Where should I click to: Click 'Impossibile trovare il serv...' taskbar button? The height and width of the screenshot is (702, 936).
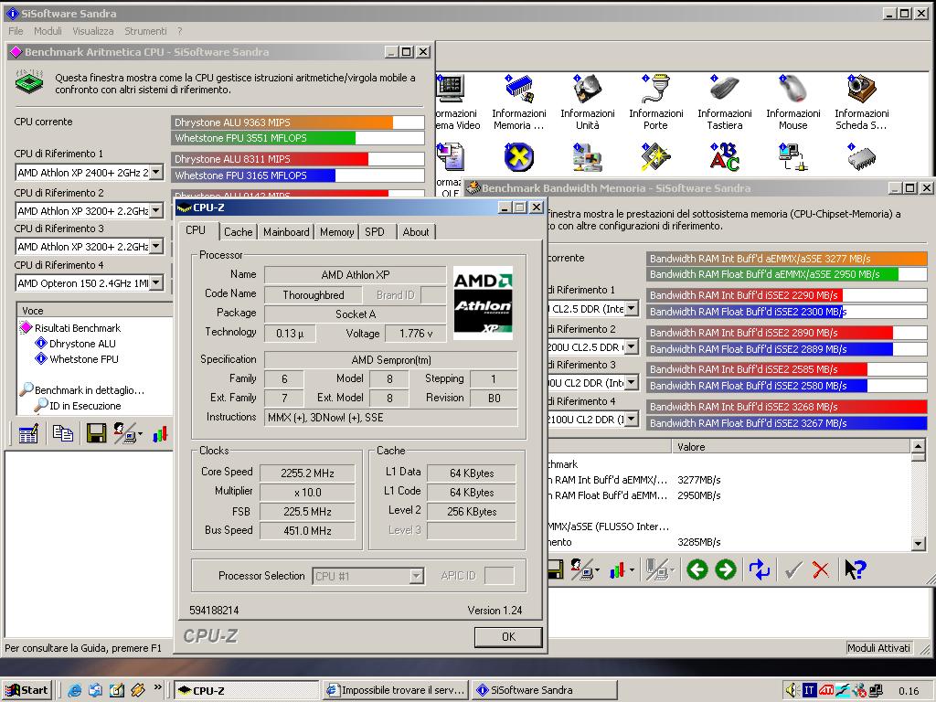[x=395, y=690]
